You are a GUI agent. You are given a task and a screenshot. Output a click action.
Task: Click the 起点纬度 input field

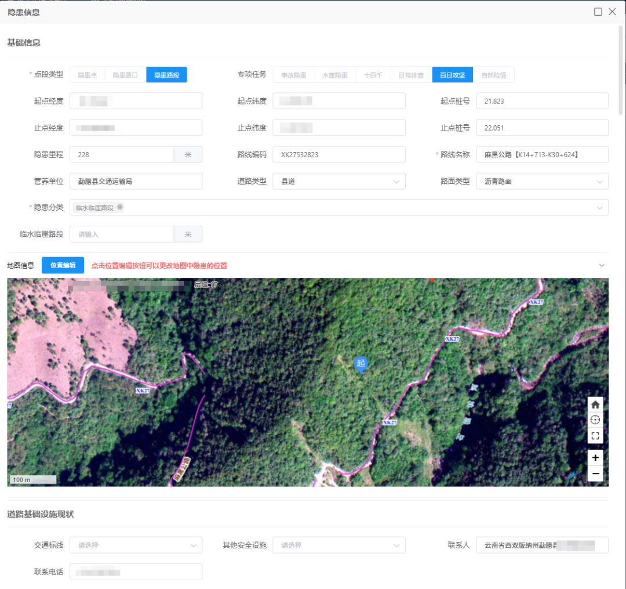coord(339,101)
